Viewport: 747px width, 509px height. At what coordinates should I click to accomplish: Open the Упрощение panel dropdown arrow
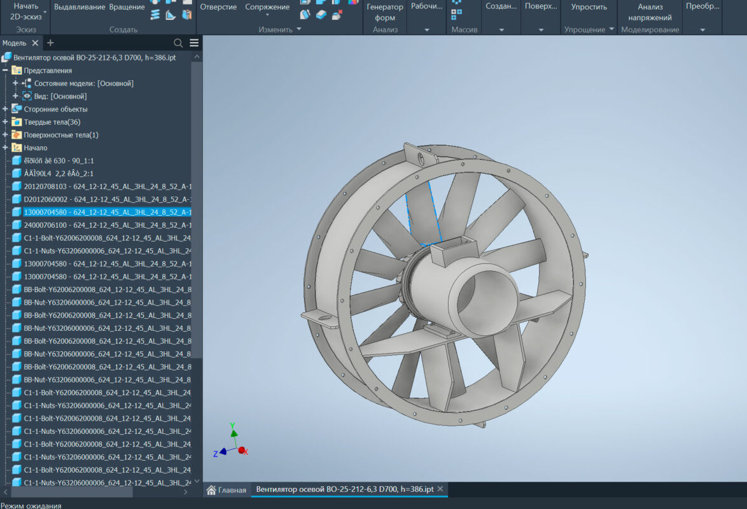611,30
